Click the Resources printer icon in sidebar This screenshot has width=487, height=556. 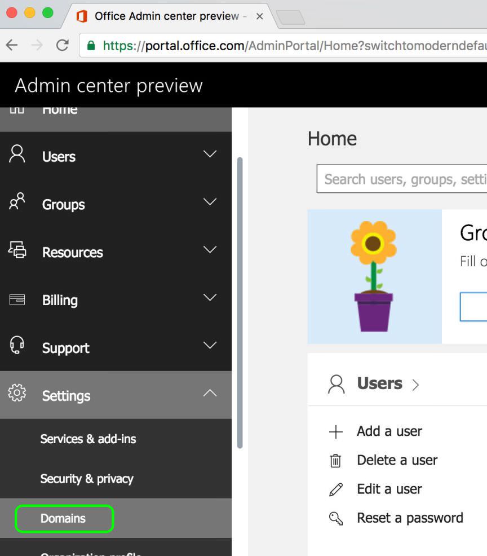tap(17, 249)
